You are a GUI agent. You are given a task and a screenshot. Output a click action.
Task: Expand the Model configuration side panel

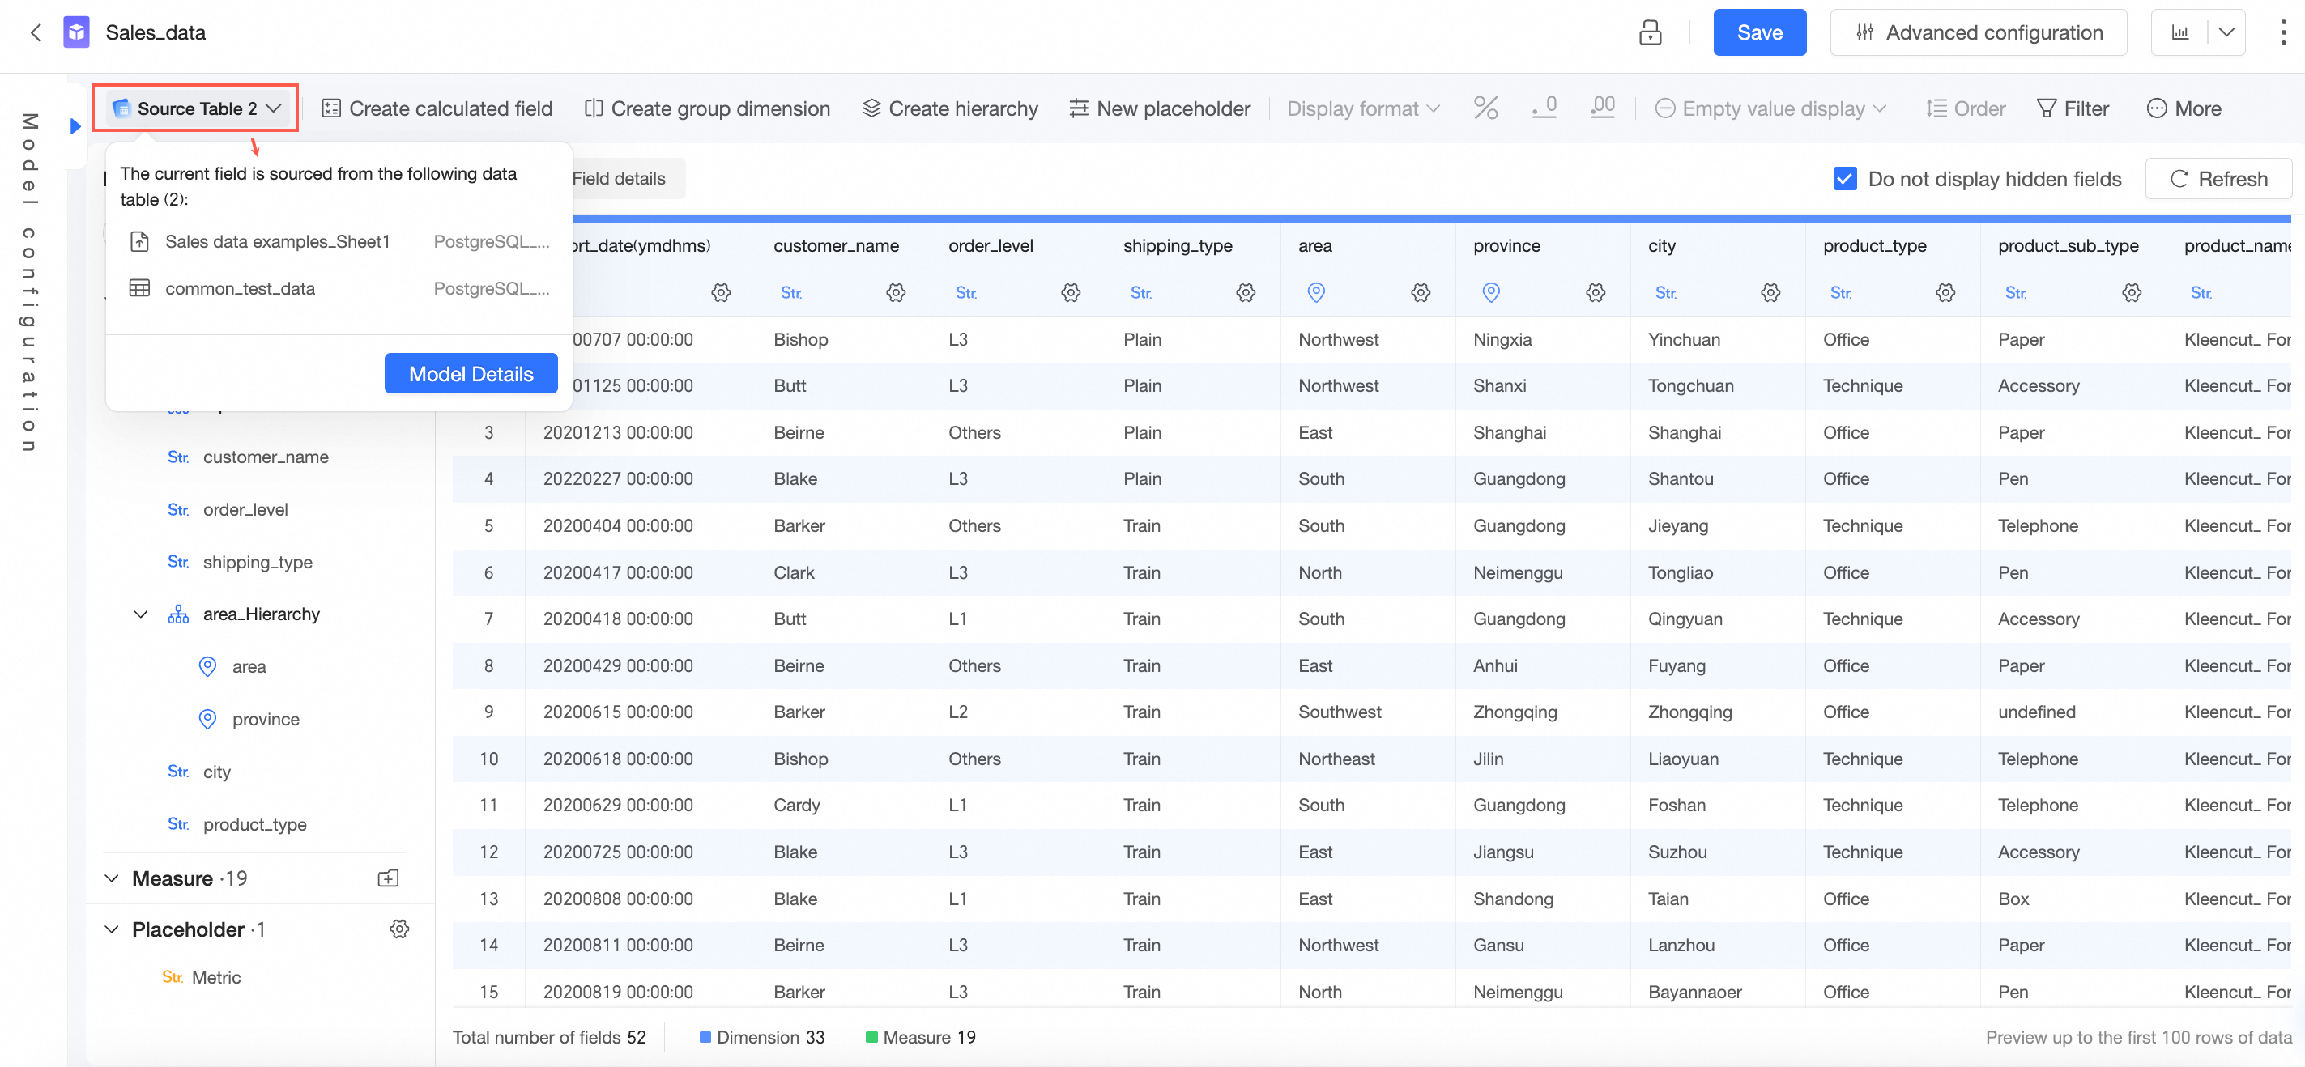(75, 126)
